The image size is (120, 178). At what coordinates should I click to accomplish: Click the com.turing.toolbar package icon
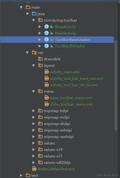pyautogui.click(x=40, y=20)
